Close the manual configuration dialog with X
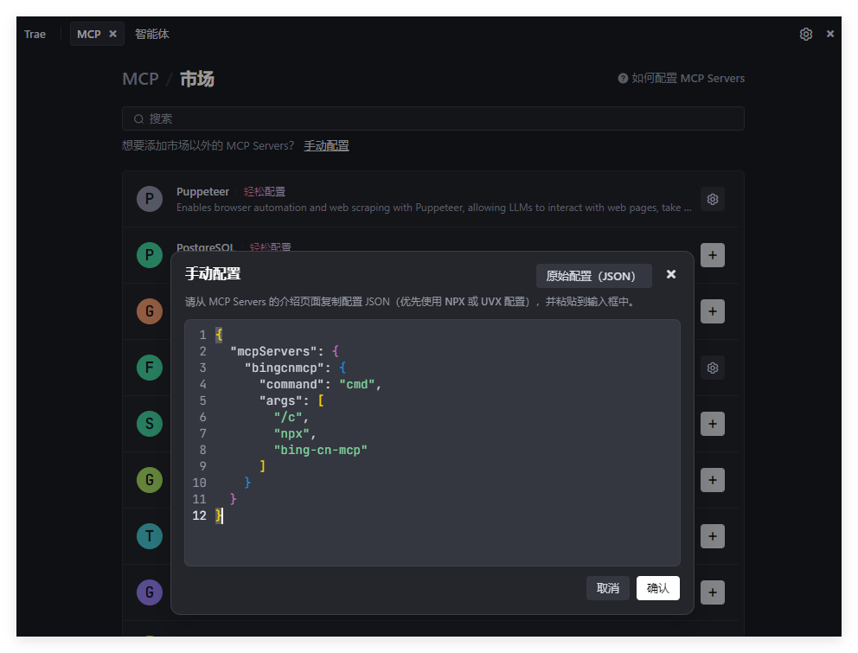The height and width of the screenshot is (653, 858). click(671, 274)
